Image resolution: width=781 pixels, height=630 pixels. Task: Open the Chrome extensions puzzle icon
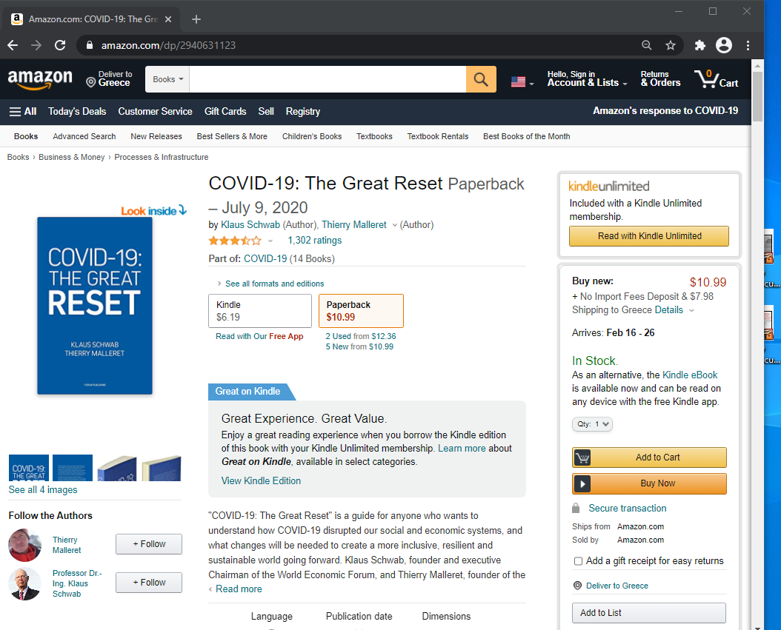(699, 45)
